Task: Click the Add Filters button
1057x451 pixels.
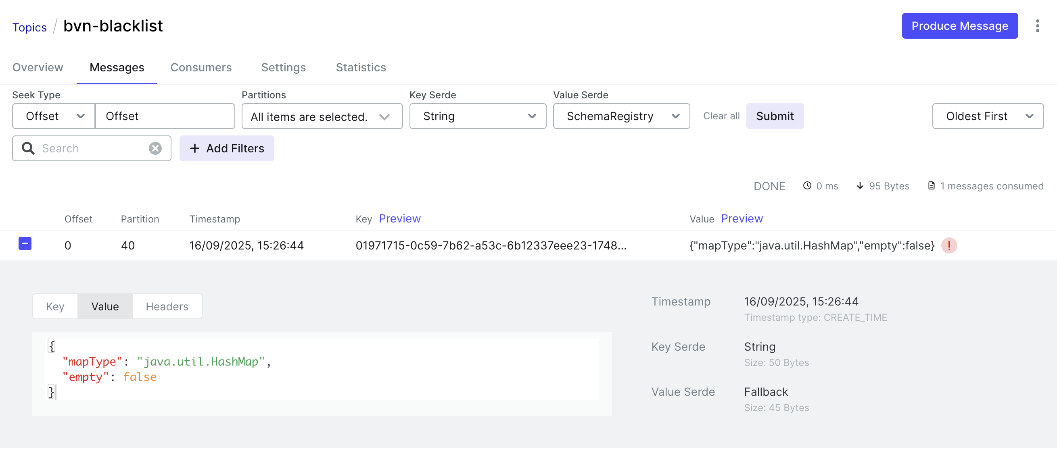Action: (226, 148)
